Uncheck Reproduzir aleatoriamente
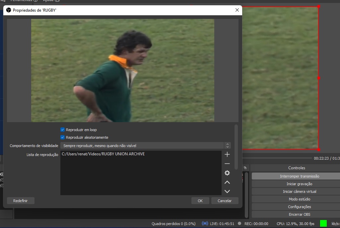The image size is (340, 228). tap(62, 137)
